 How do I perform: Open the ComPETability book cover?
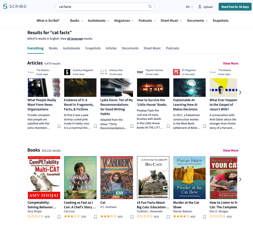pos(44,178)
